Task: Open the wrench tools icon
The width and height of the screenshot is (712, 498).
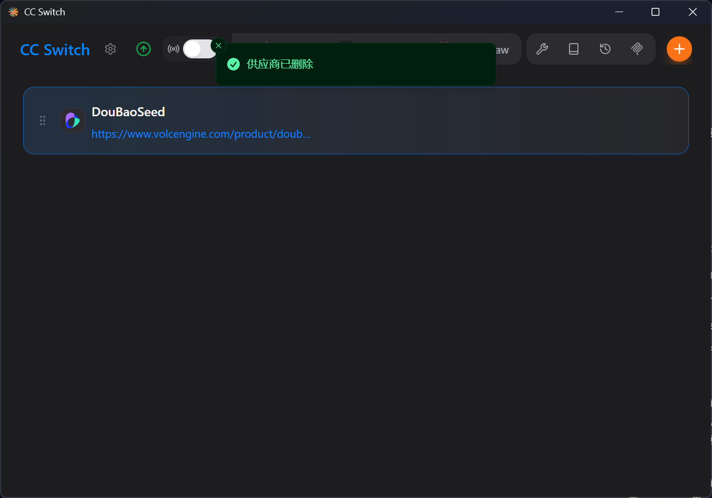Action: coord(542,49)
